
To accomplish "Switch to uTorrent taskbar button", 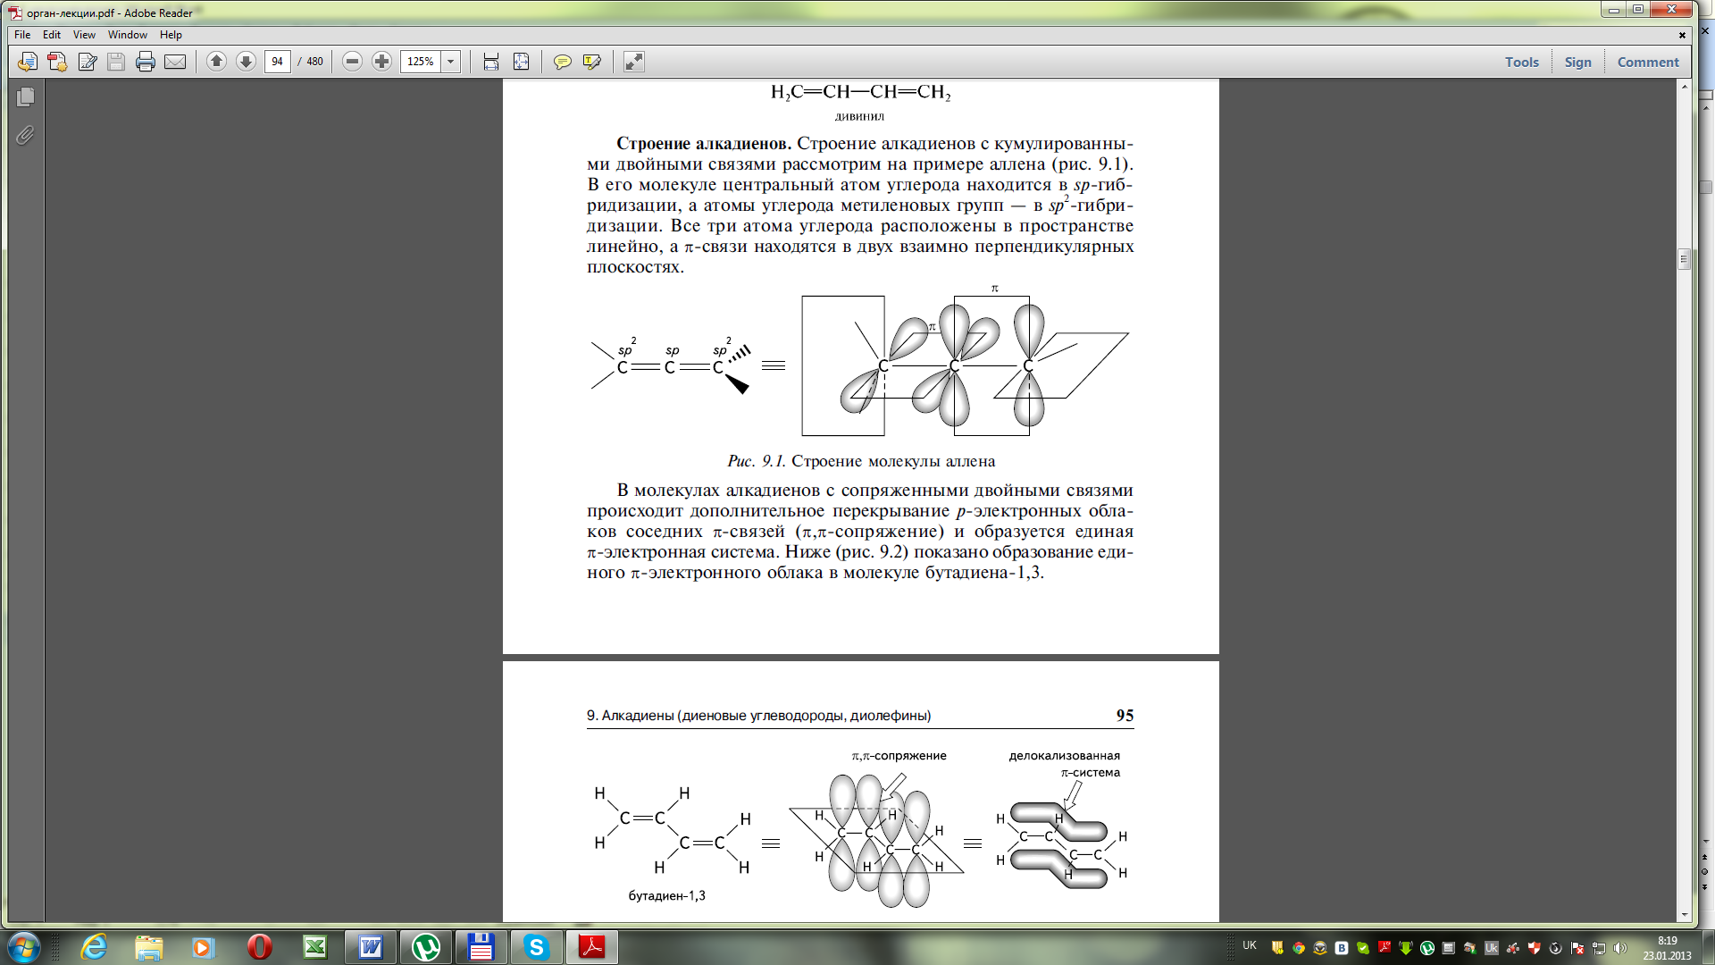I will point(426,947).
